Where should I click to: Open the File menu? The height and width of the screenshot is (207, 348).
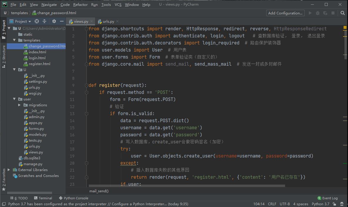pyautogui.click(x=13, y=4)
